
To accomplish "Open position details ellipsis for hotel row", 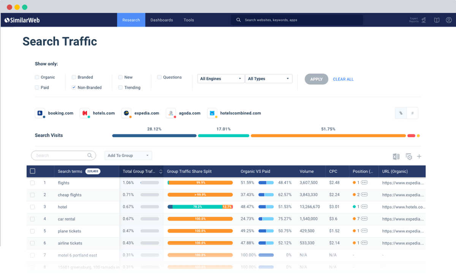I will (x=364, y=207).
